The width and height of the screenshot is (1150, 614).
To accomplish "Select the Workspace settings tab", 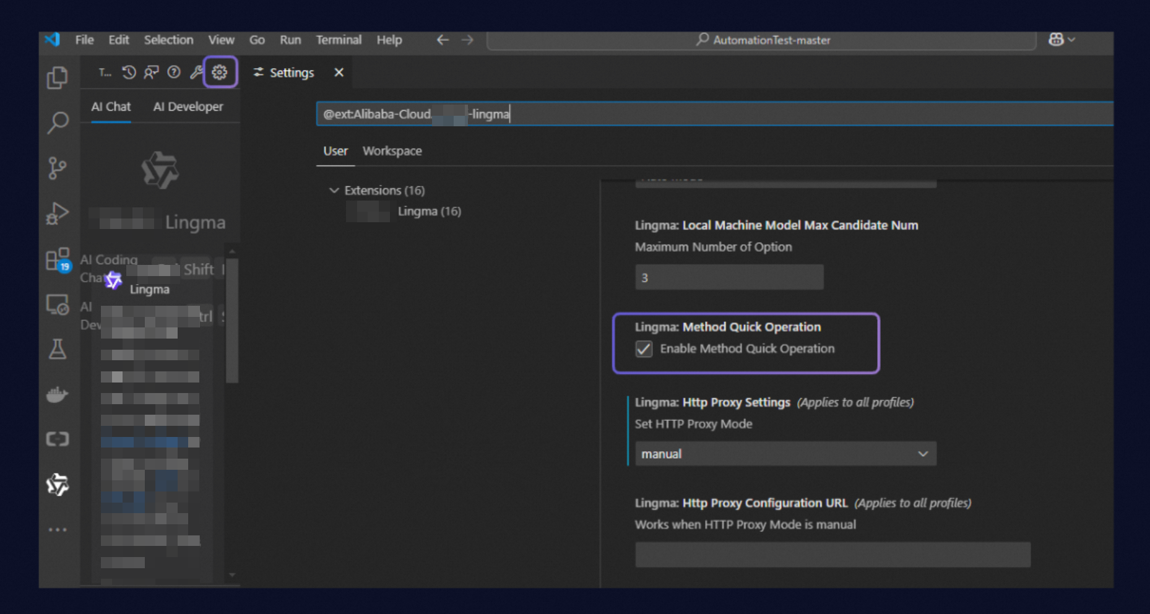I will tap(392, 151).
